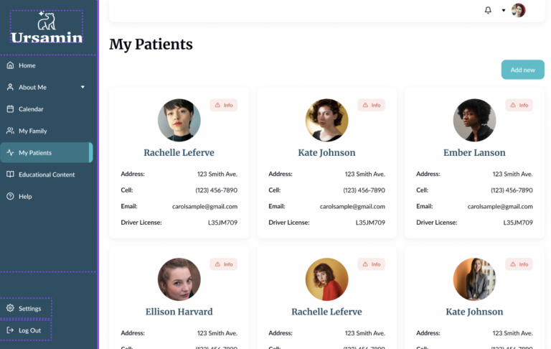Click Ember Lanson's profile photo
The width and height of the screenshot is (551, 349).
pyautogui.click(x=474, y=120)
